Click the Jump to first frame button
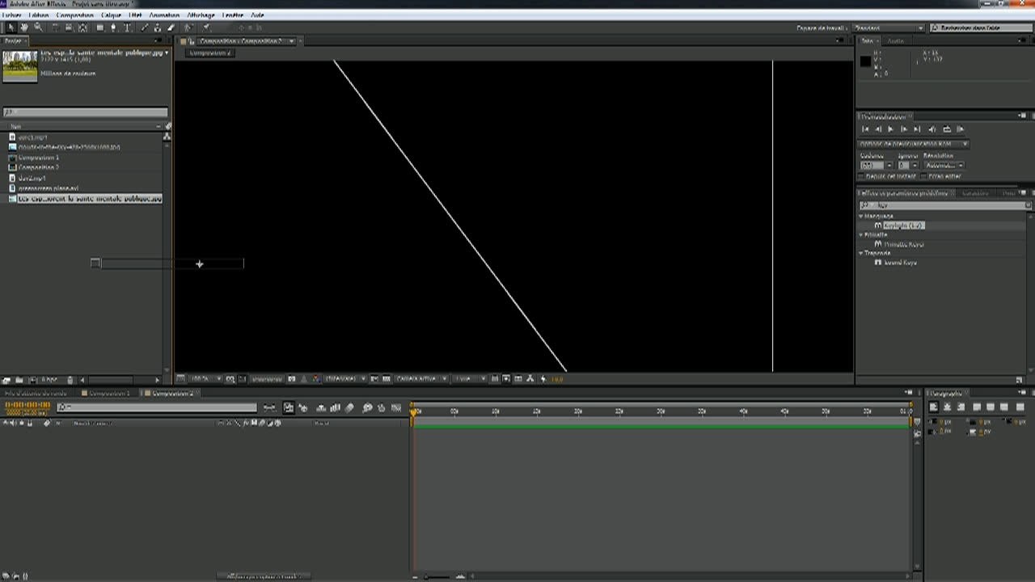 click(x=865, y=129)
